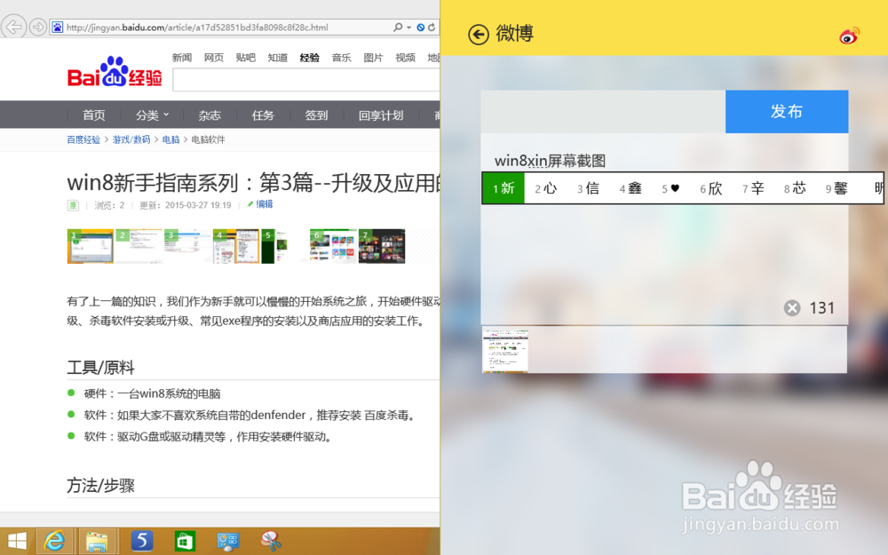Image resolution: width=888 pixels, height=555 pixels.
Task: Click the Baidu search input box
Action: 305,80
